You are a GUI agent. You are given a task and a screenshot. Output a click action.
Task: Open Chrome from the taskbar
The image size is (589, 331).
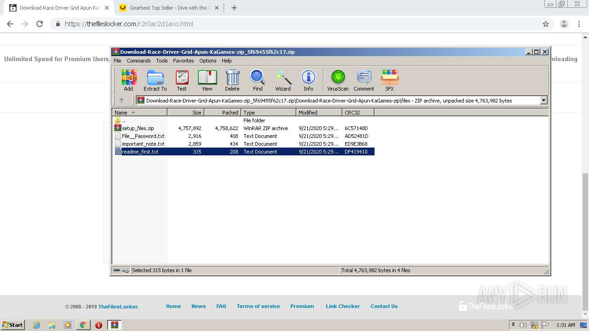83,325
